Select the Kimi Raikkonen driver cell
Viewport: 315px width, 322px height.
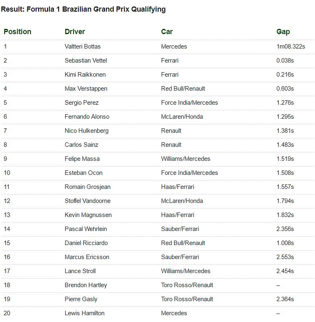pos(84,75)
